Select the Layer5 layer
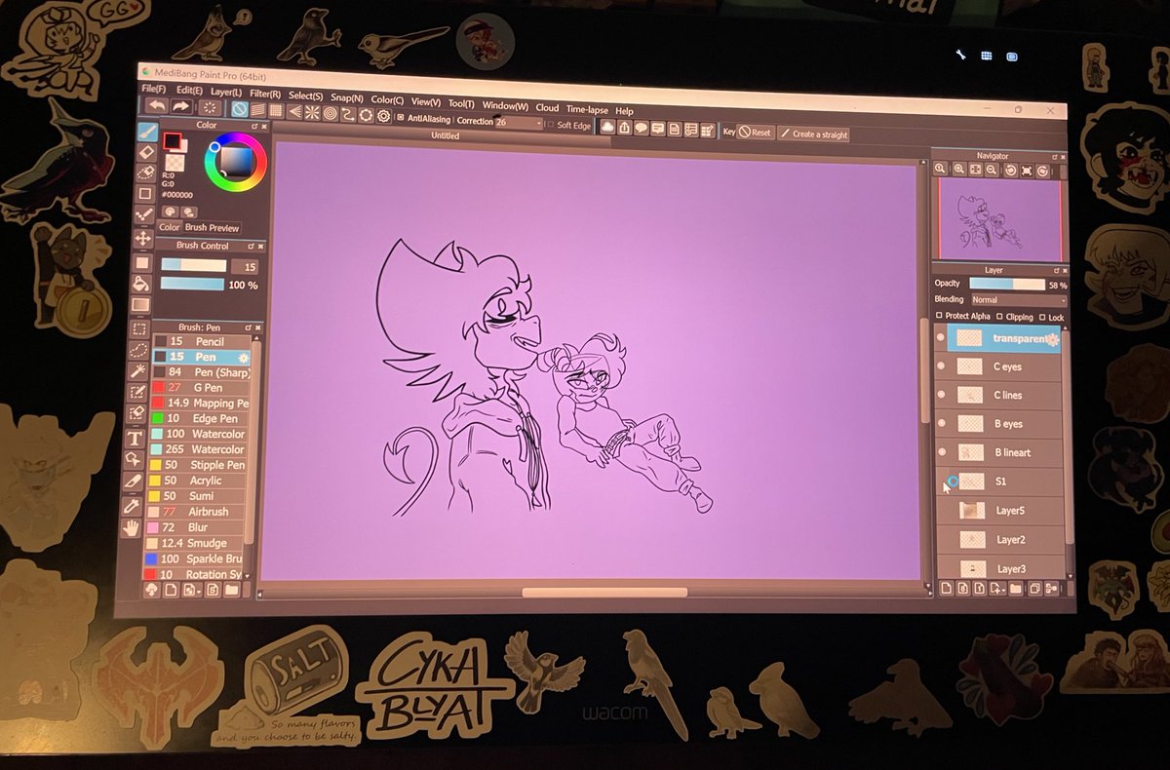This screenshot has width=1170, height=770. point(1000,511)
